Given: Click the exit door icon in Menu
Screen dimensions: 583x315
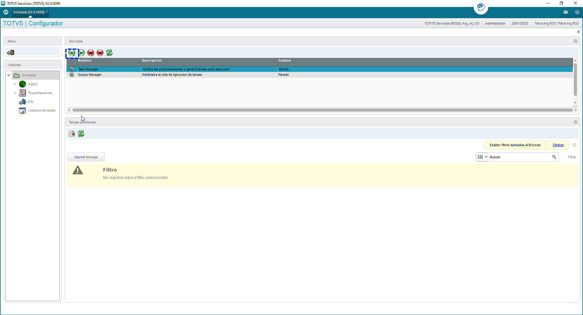Looking at the screenshot, I should point(11,52).
